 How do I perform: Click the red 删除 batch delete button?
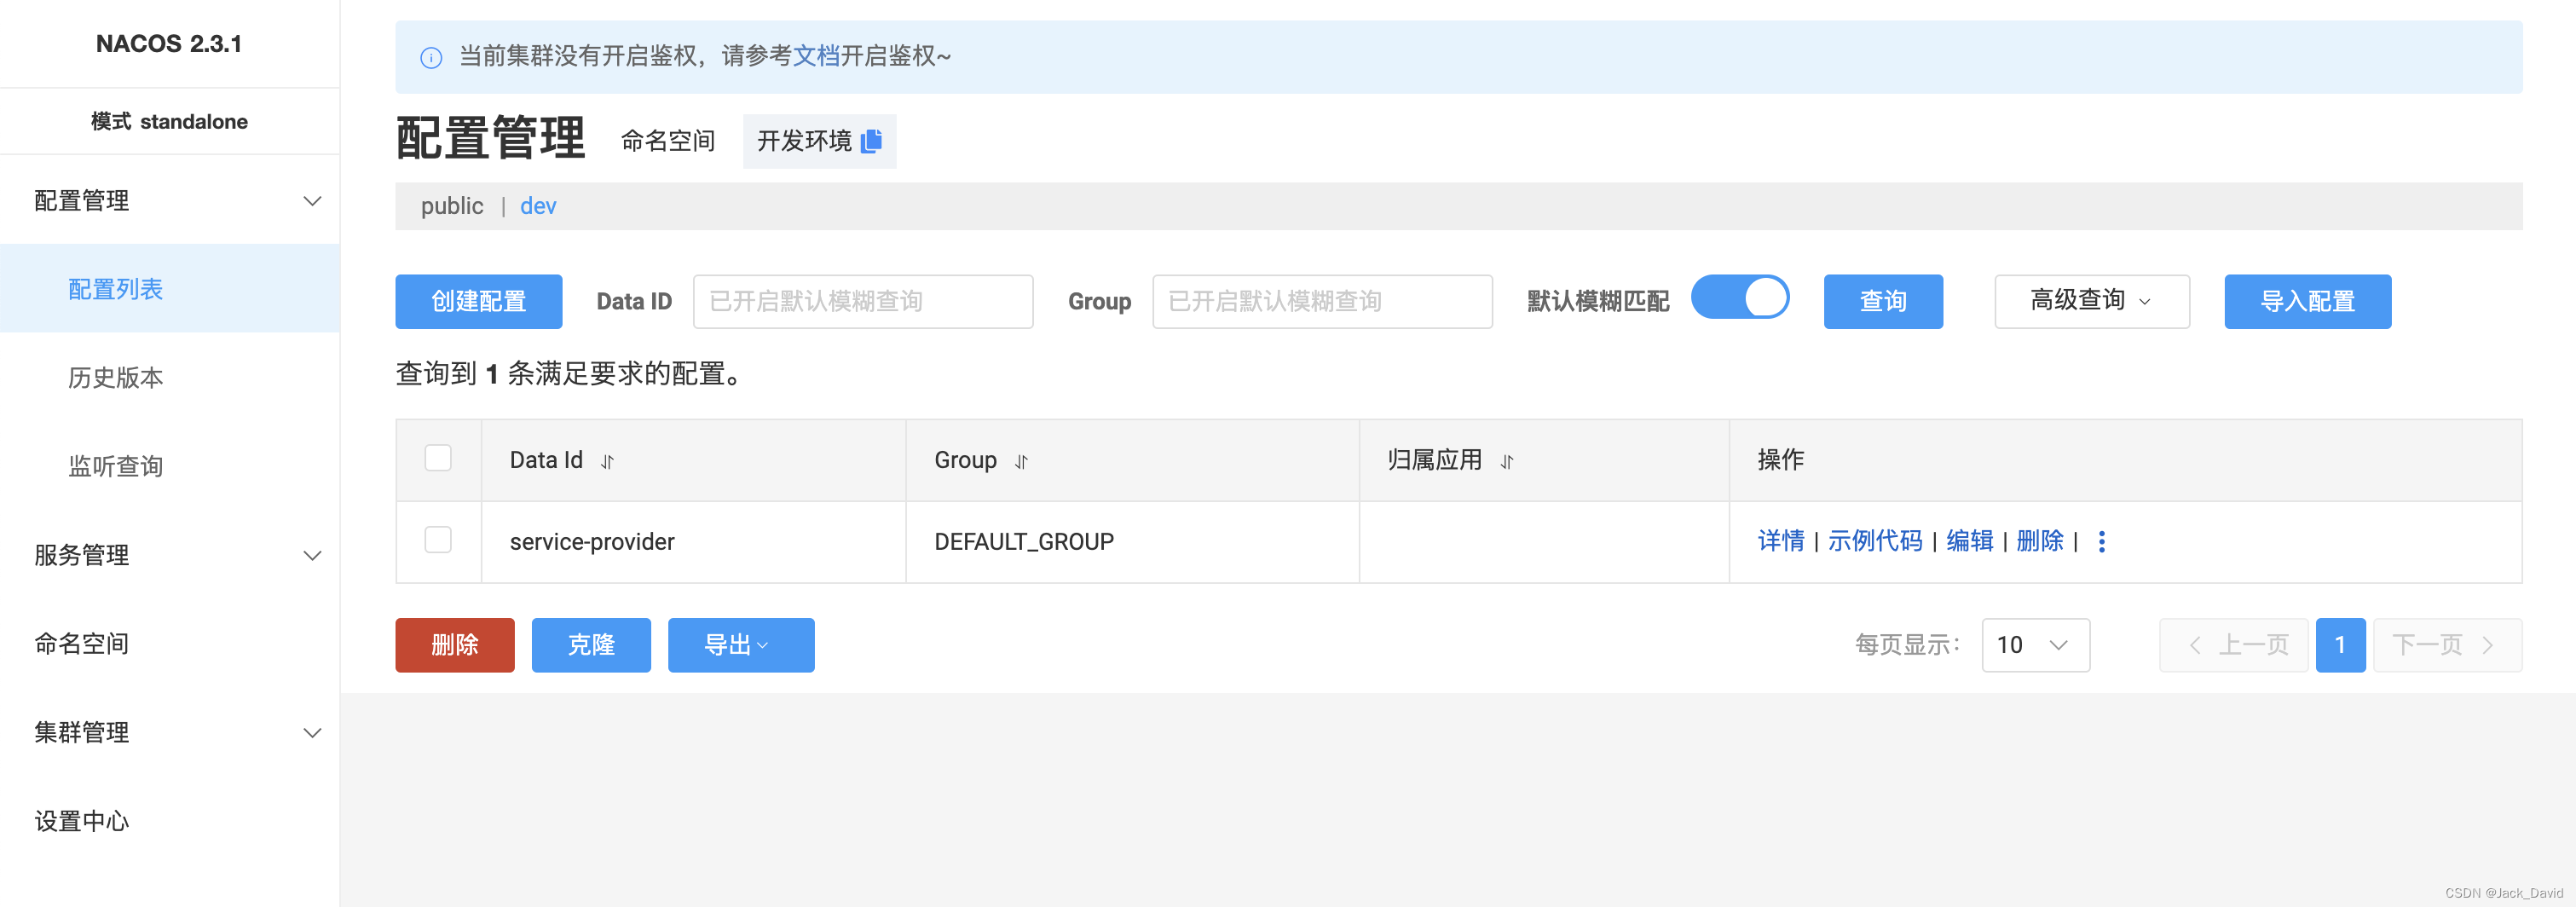[x=454, y=645]
